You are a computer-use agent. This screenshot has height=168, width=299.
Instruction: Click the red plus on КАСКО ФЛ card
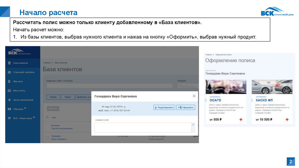point(287,119)
